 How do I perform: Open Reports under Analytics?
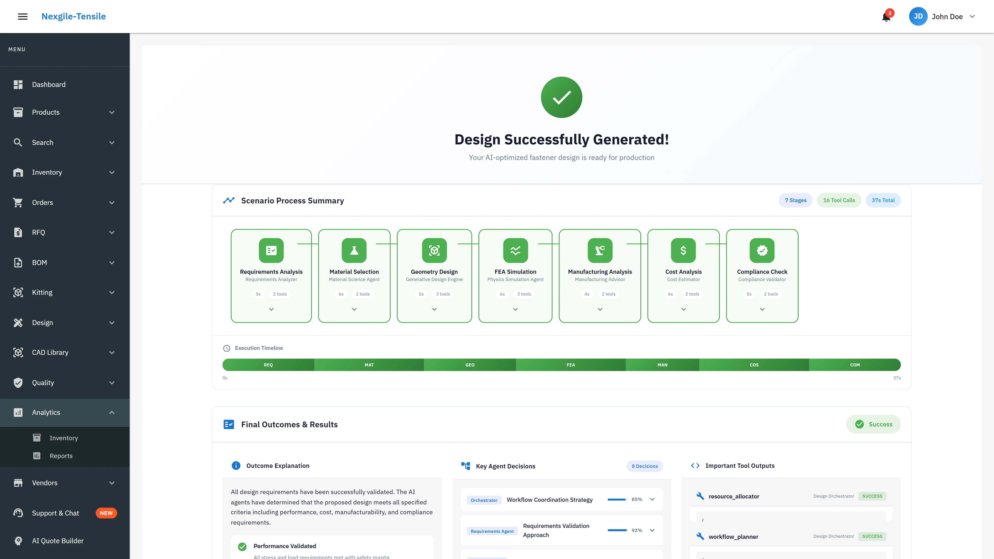pos(61,455)
